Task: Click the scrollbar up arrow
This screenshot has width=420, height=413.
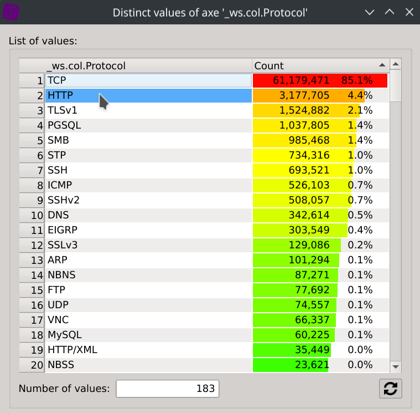Action: [395, 65]
